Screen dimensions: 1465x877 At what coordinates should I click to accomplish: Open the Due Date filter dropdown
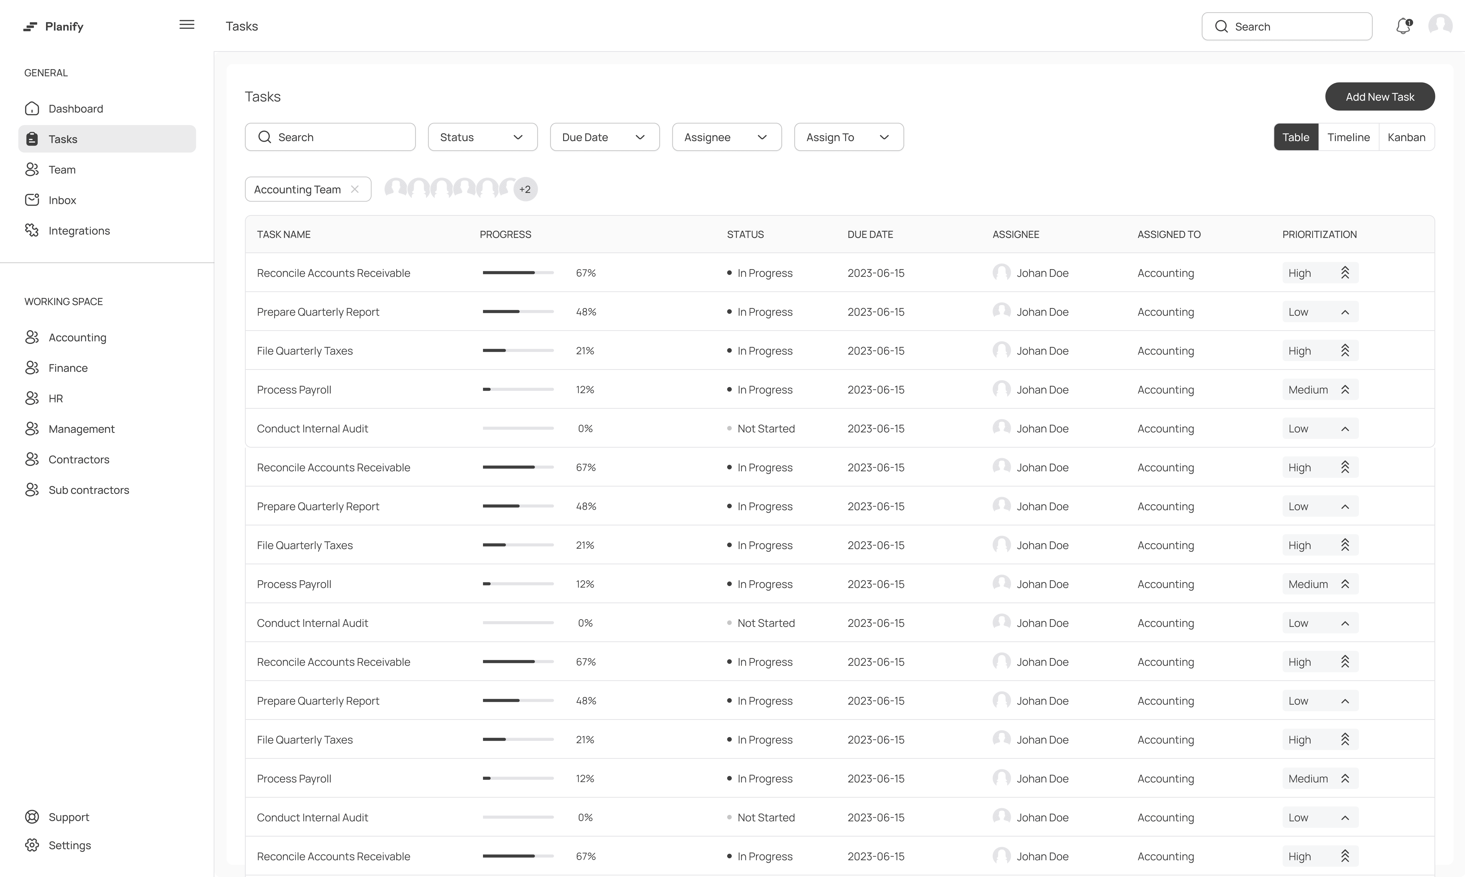tap(604, 137)
